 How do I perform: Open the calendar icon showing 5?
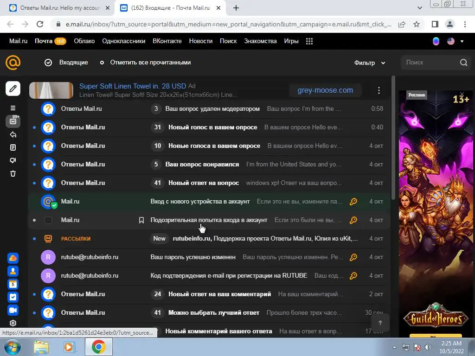click(13, 284)
